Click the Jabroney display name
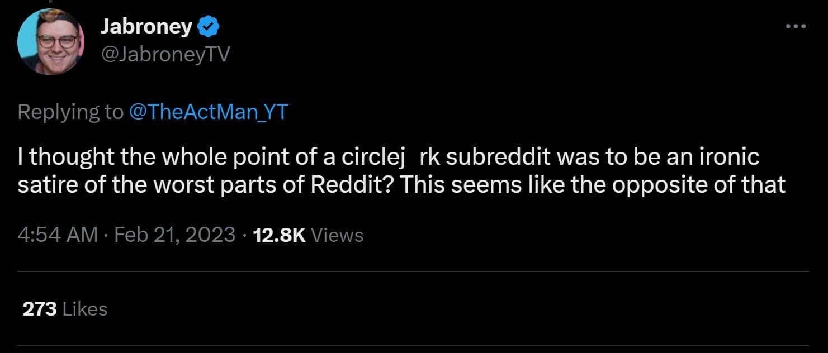The height and width of the screenshot is (353, 828). [x=145, y=26]
